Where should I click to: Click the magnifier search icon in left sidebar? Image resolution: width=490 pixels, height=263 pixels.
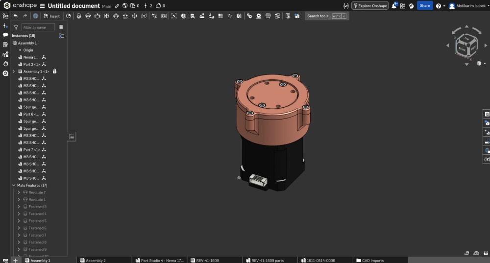(5, 73)
